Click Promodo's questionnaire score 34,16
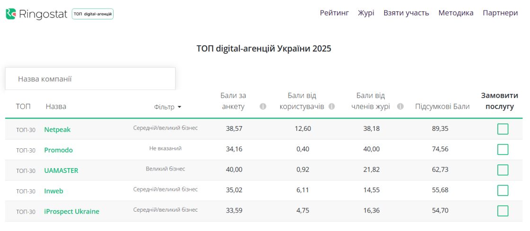530x231 pixels. point(234,149)
